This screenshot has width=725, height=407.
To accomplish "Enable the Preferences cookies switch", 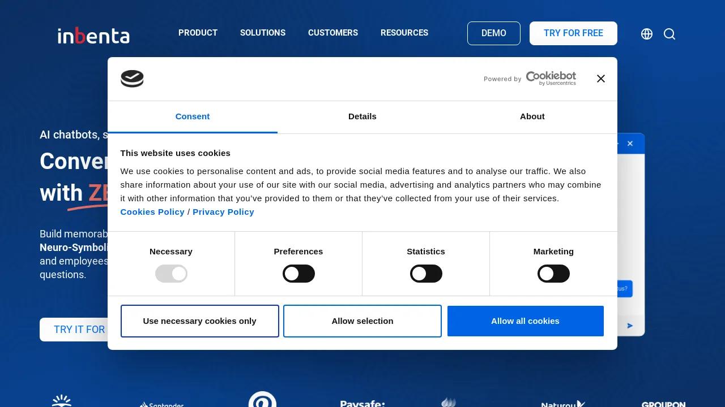I will [x=298, y=274].
